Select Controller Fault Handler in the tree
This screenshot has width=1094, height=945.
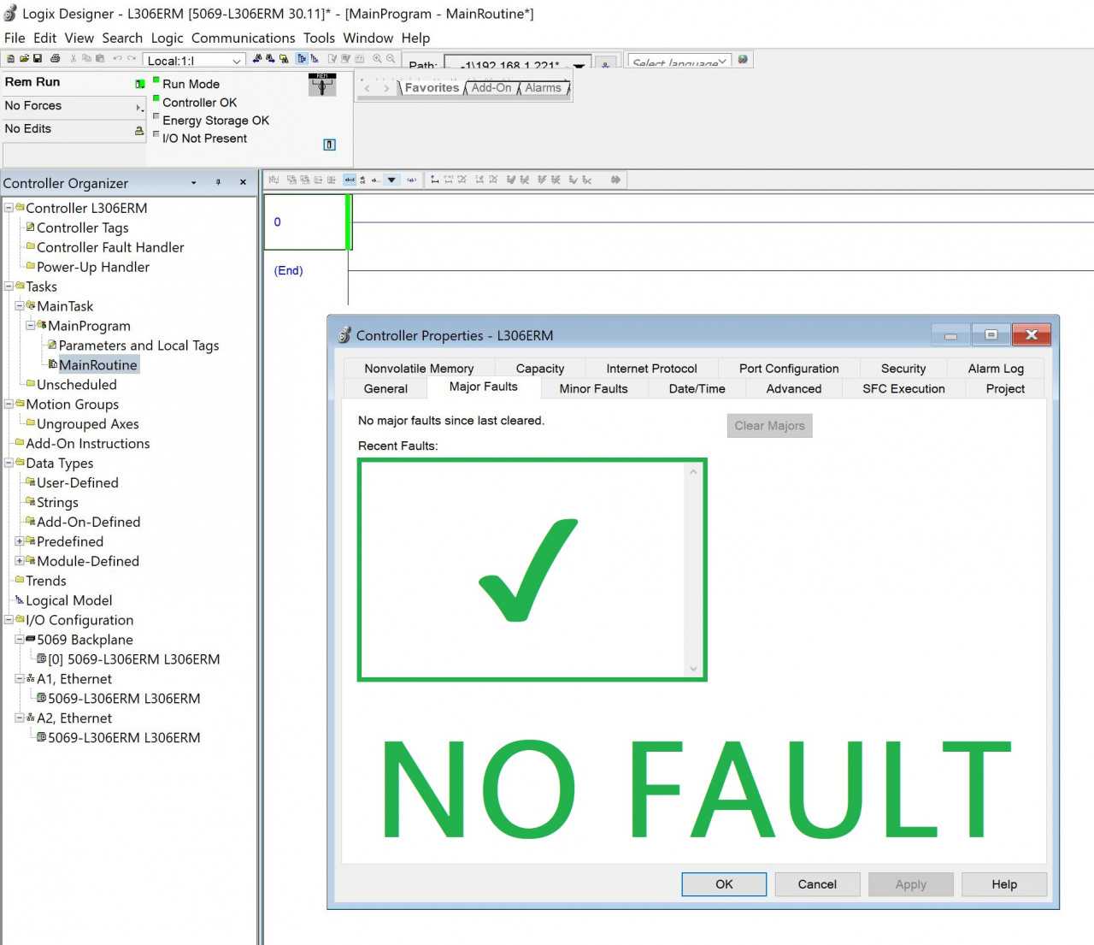(110, 247)
